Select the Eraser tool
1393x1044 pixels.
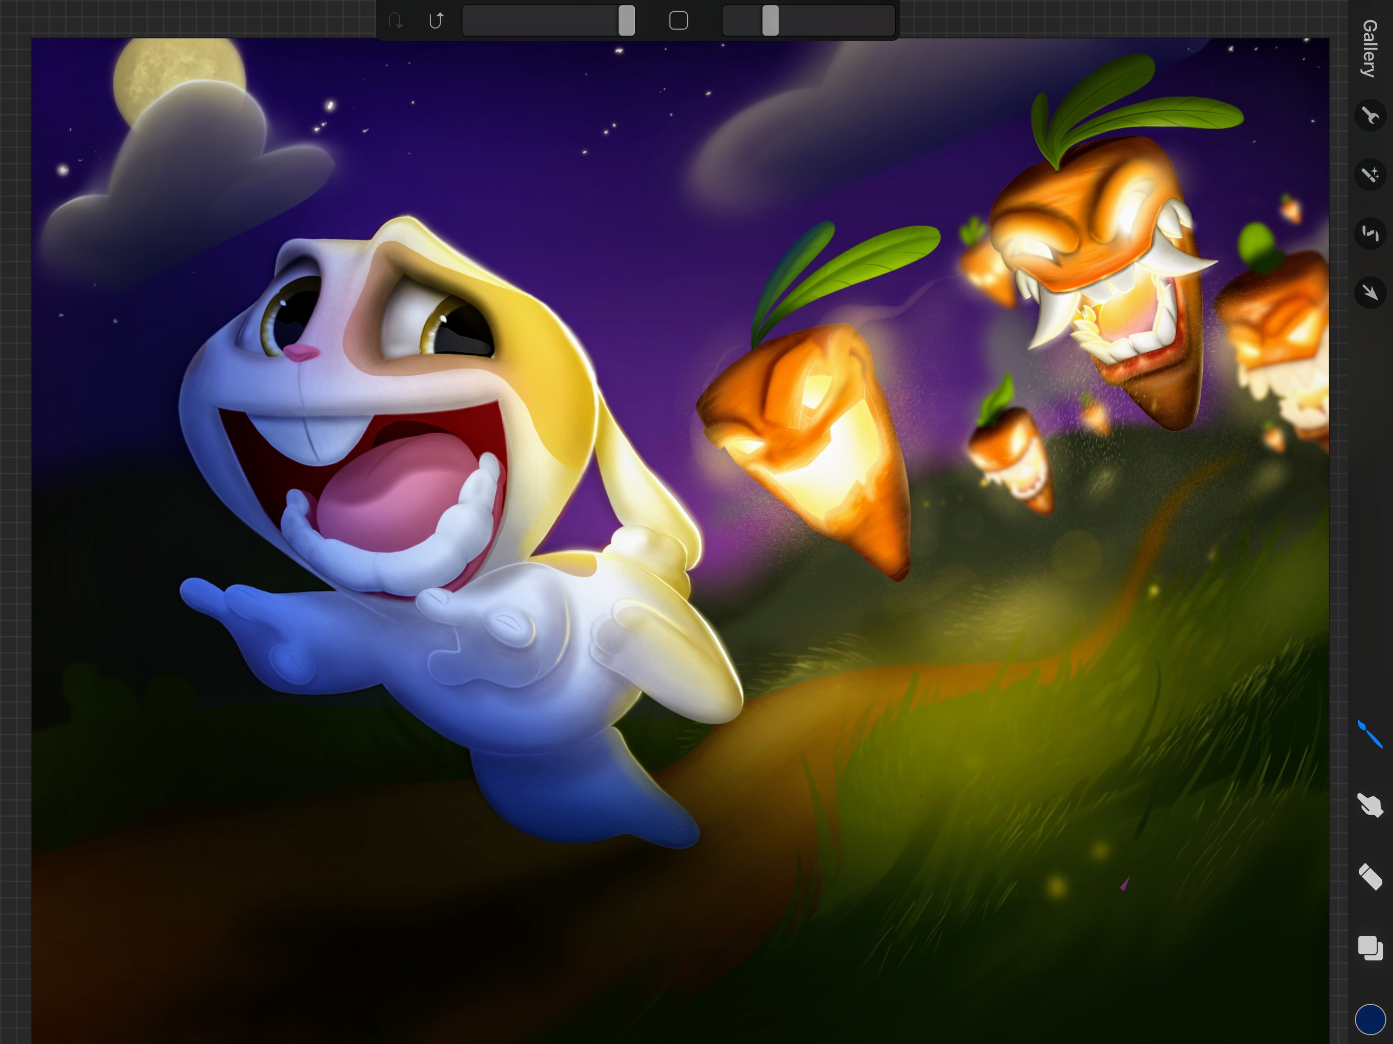(x=1371, y=876)
